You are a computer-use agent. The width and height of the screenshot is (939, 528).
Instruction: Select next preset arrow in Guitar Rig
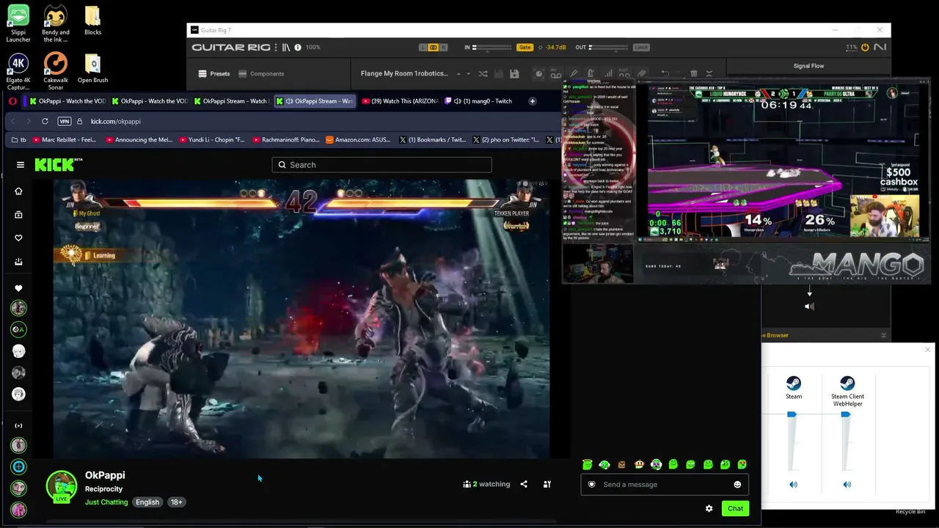point(468,73)
